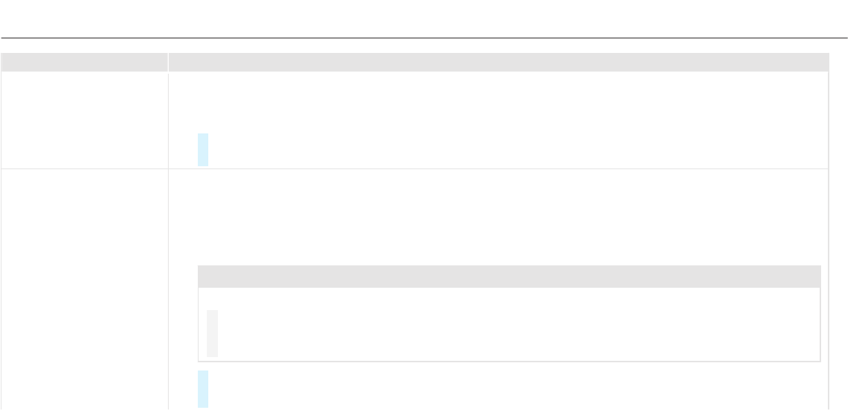Click the wide right header cell of the table

click(498, 62)
